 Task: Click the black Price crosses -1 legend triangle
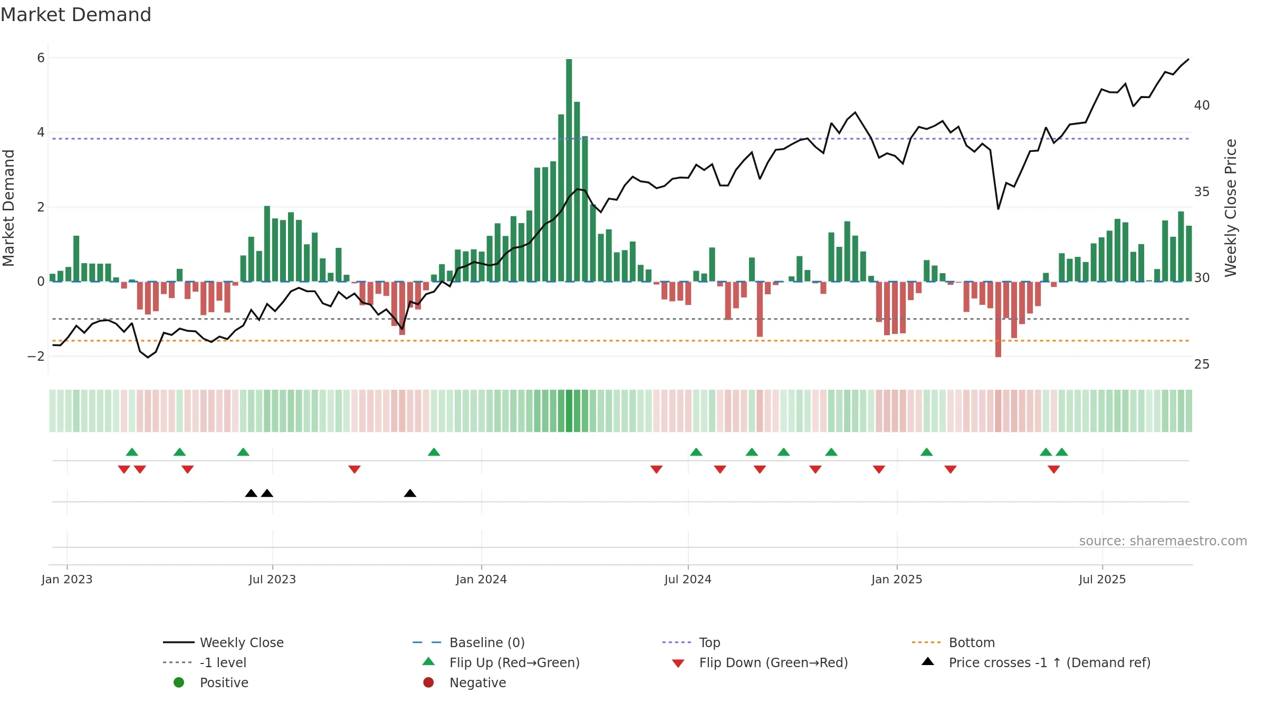(928, 661)
